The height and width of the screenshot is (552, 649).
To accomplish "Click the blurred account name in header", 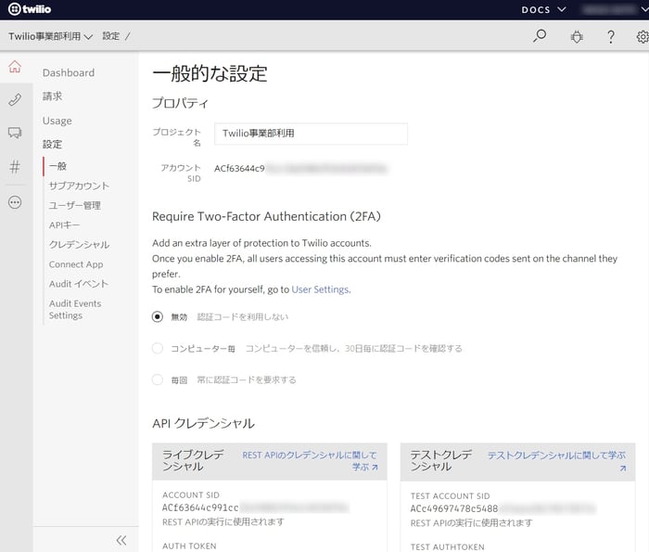I will point(608,9).
